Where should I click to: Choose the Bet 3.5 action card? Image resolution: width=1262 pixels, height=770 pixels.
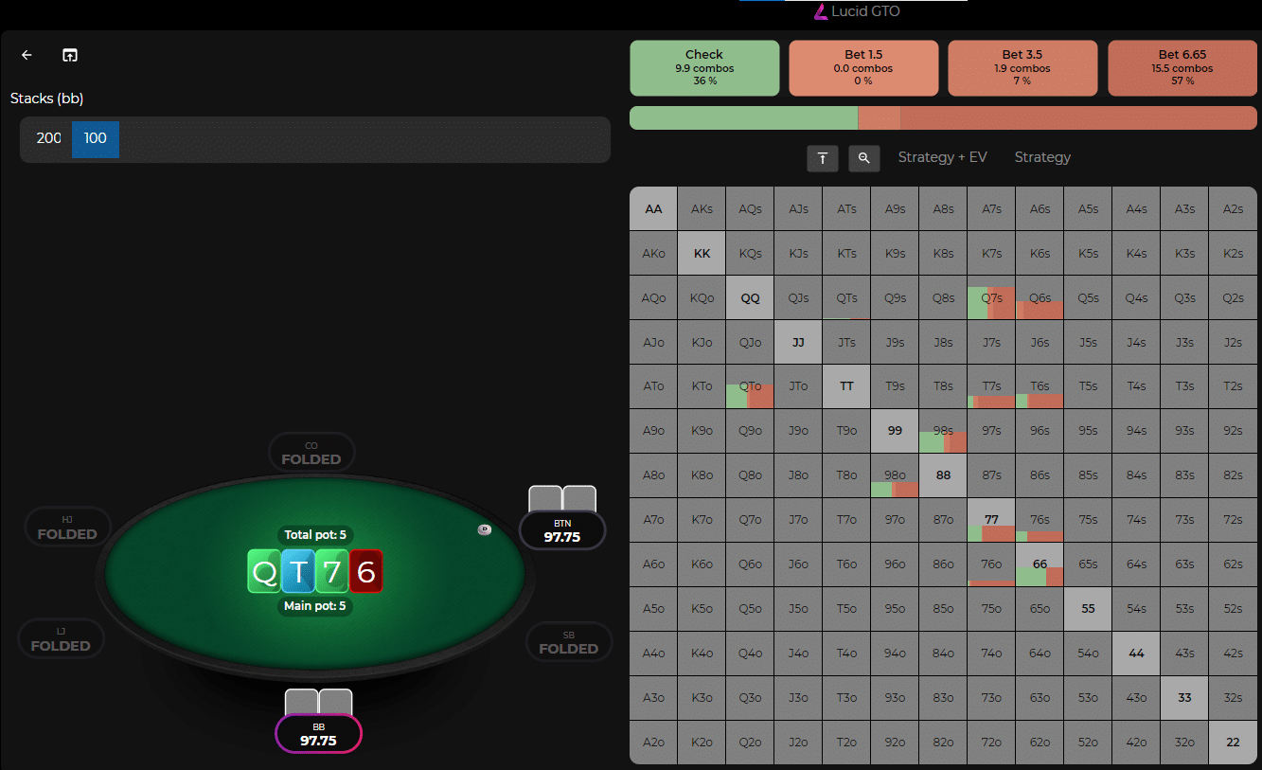(1022, 68)
